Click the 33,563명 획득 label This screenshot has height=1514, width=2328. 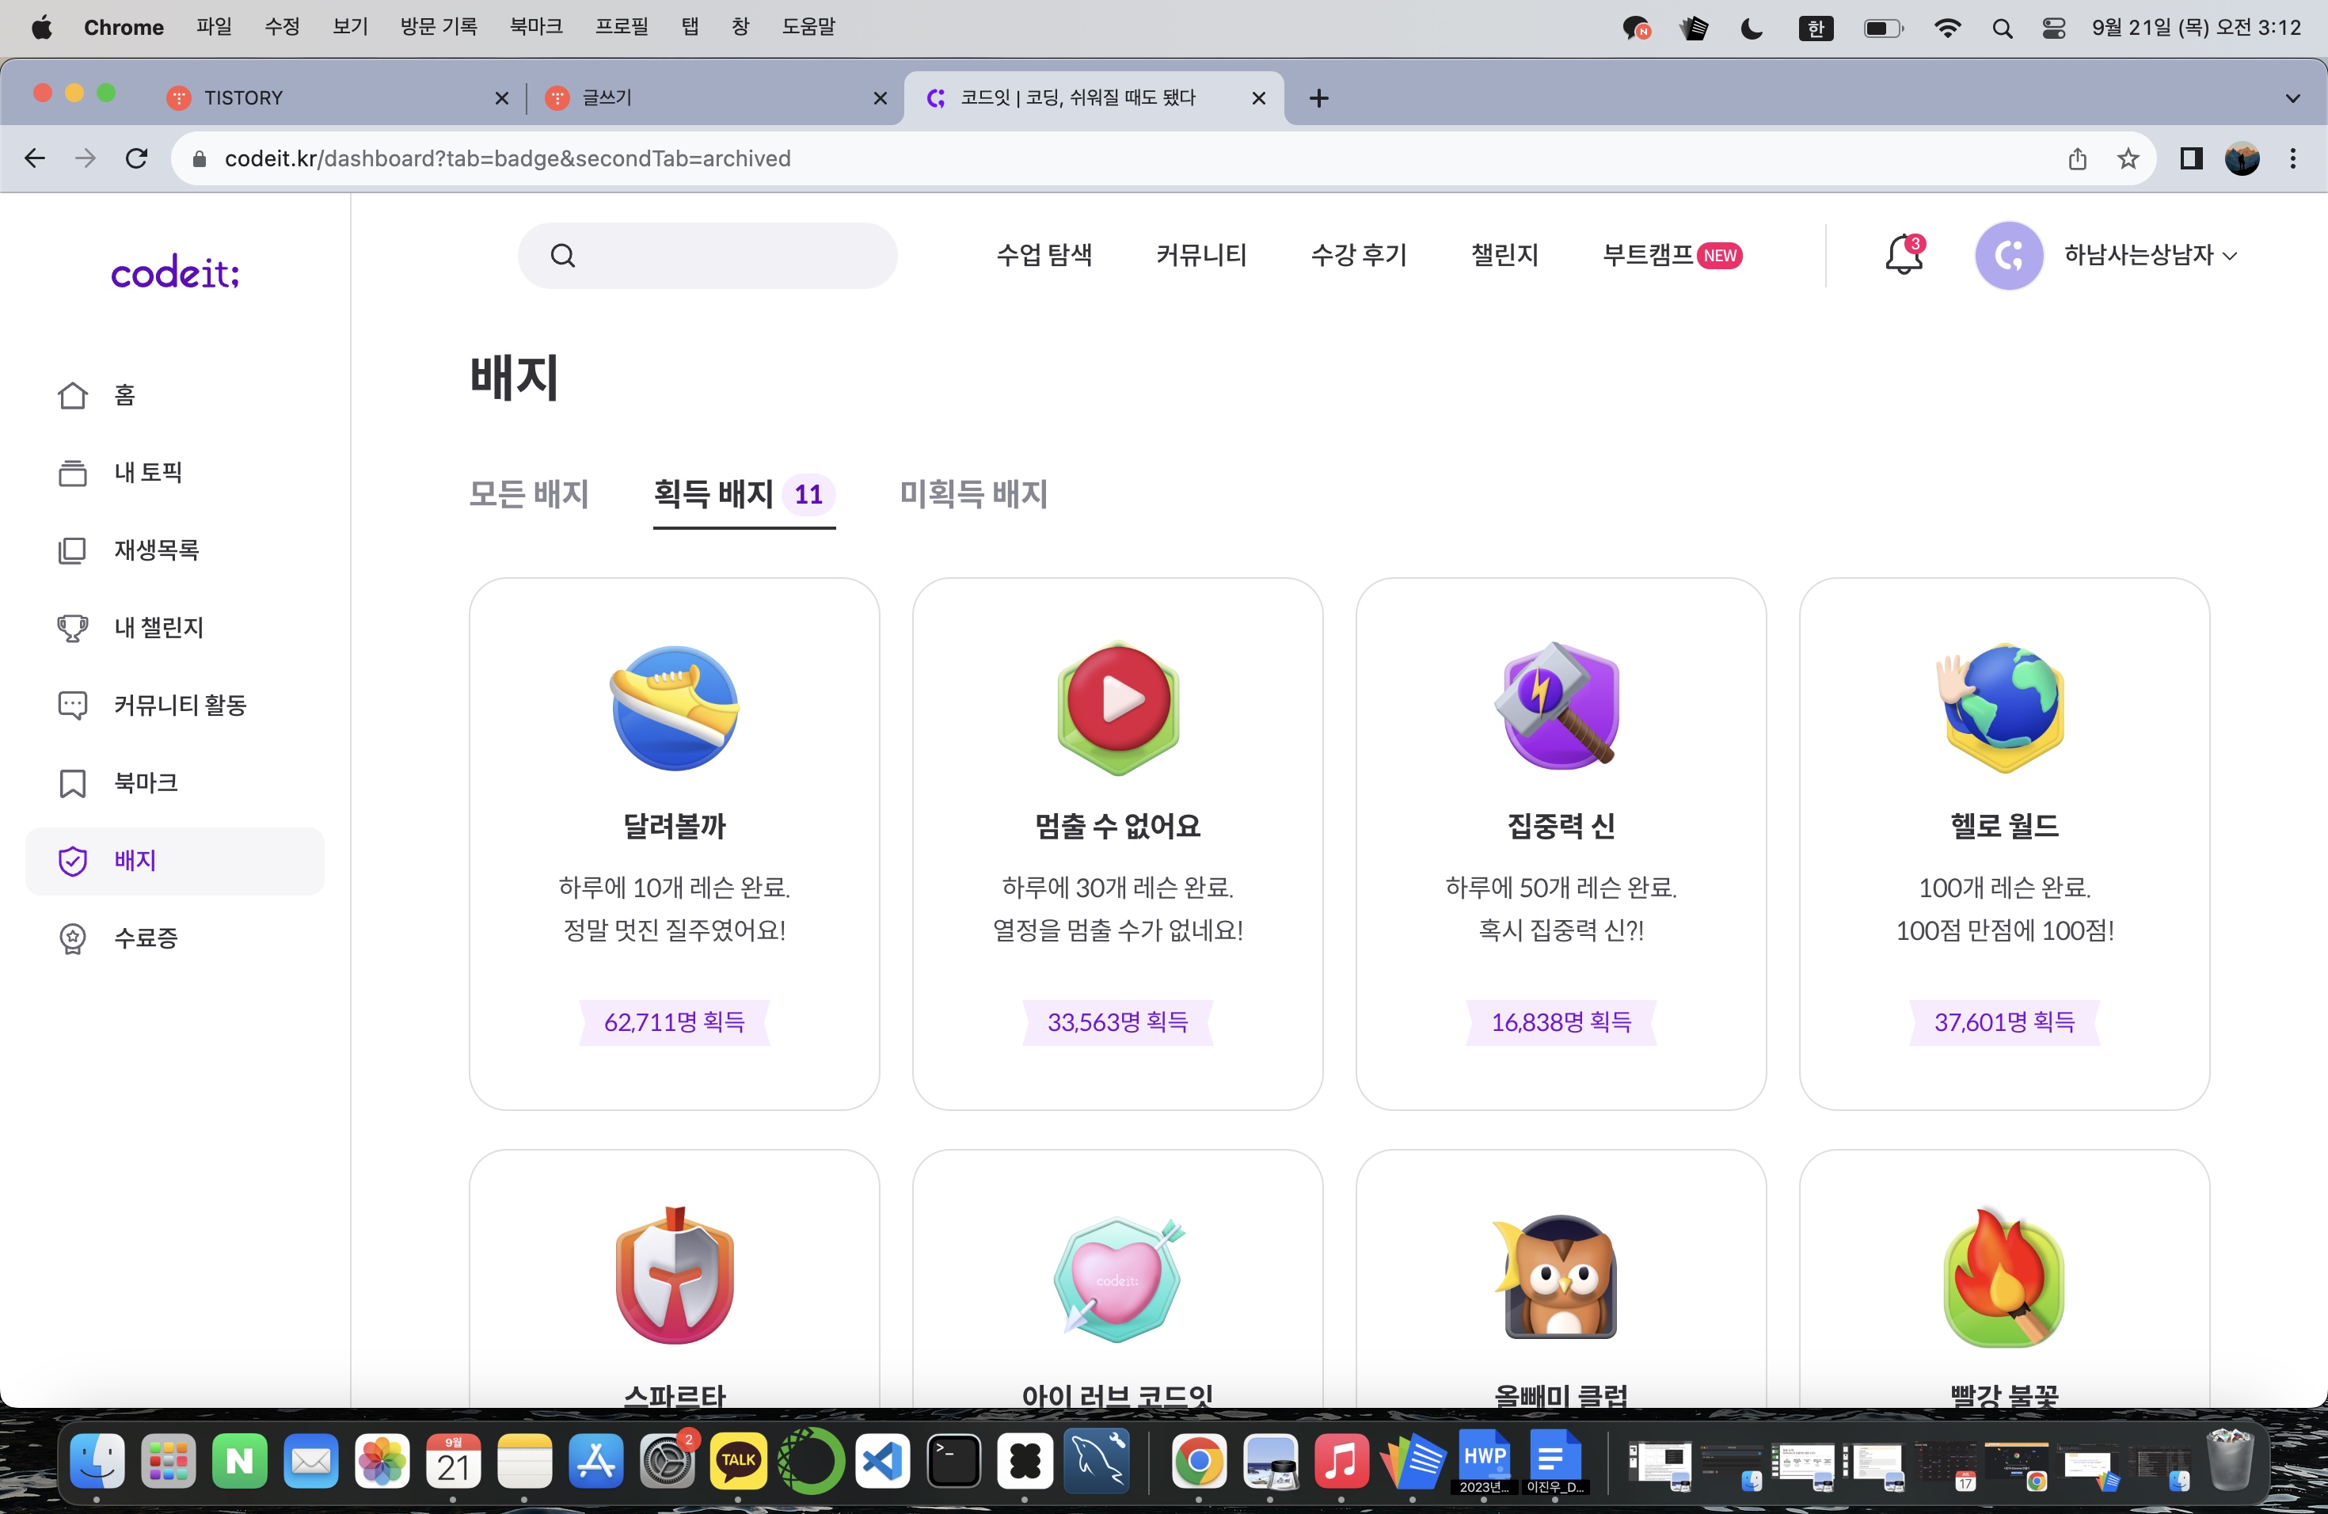(1117, 1022)
